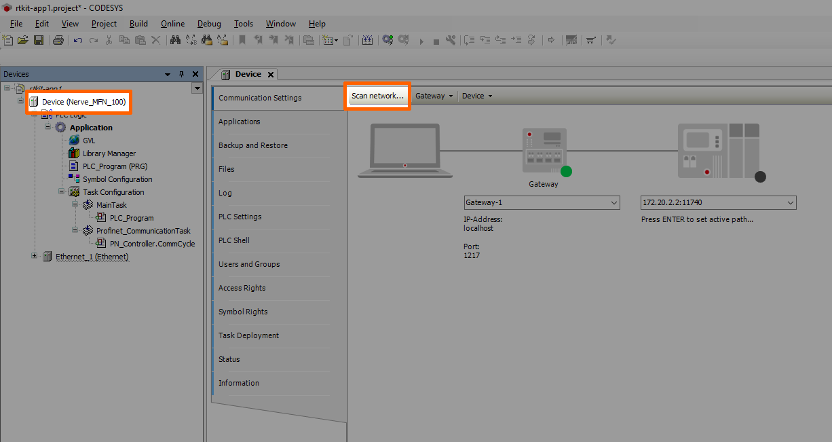Close the Device editor tab
The width and height of the screenshot is (832, 442).
pos(270,75)
